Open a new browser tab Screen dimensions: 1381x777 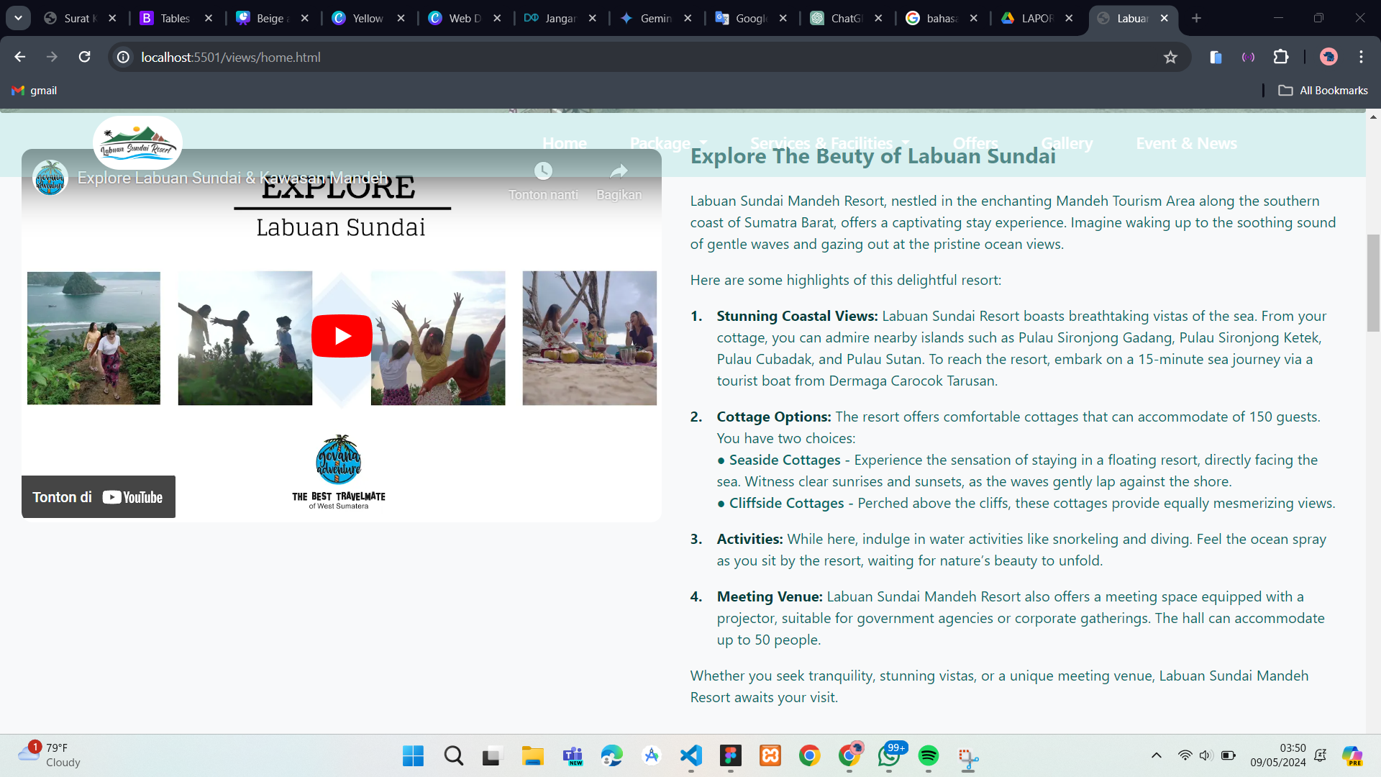(1196, 18)
